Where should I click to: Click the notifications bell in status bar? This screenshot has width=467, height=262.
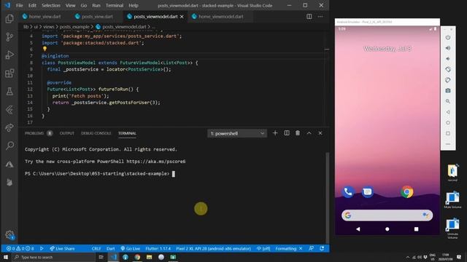tap(322, 248)
